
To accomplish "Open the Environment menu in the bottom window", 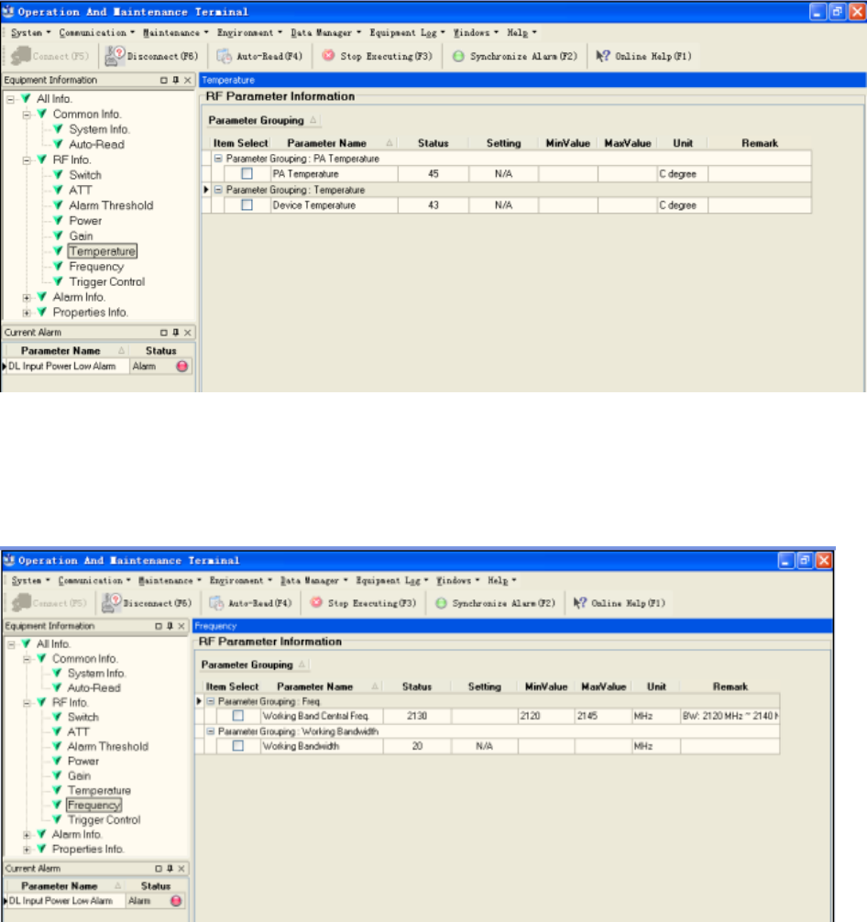I will tap(240, 580).
